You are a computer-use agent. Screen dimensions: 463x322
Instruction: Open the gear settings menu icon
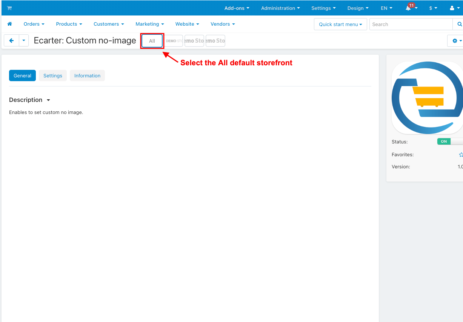455,41
